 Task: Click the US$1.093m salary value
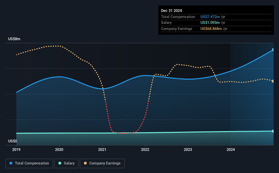click(x=210, y=23)
